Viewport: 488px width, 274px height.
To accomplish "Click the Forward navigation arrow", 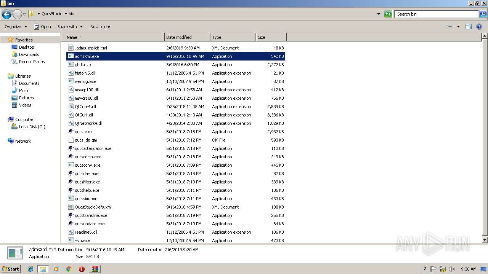I will point(17,14).
